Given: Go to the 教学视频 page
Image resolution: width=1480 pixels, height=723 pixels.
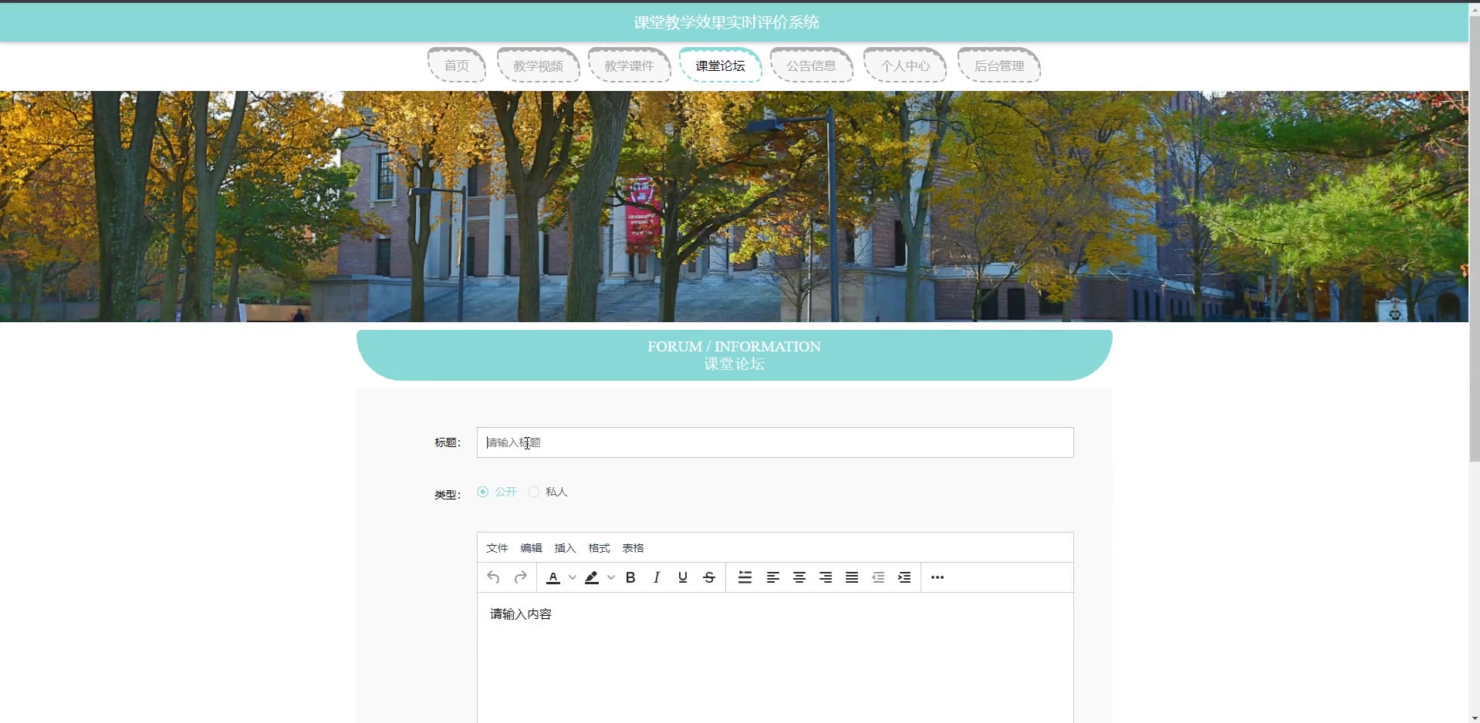Looking at the screenshot, I should point(538,66).
